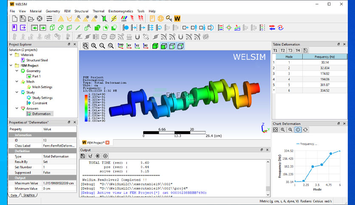This screenshot has height=205, width=355.
Task: Click the purple bookmark icon
Action: point(14,28)
